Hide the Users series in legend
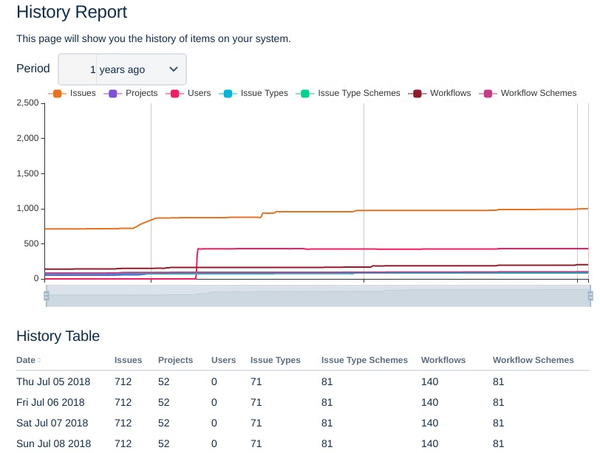This screenshot has height=453, width=600. (x=174, y=94)
